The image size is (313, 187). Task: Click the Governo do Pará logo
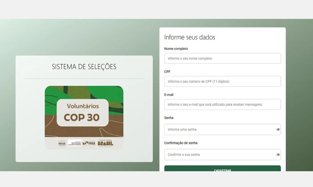click(89, 143)
